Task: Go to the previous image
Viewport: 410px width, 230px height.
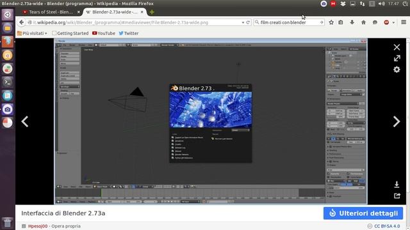Action: coord(25,121)
